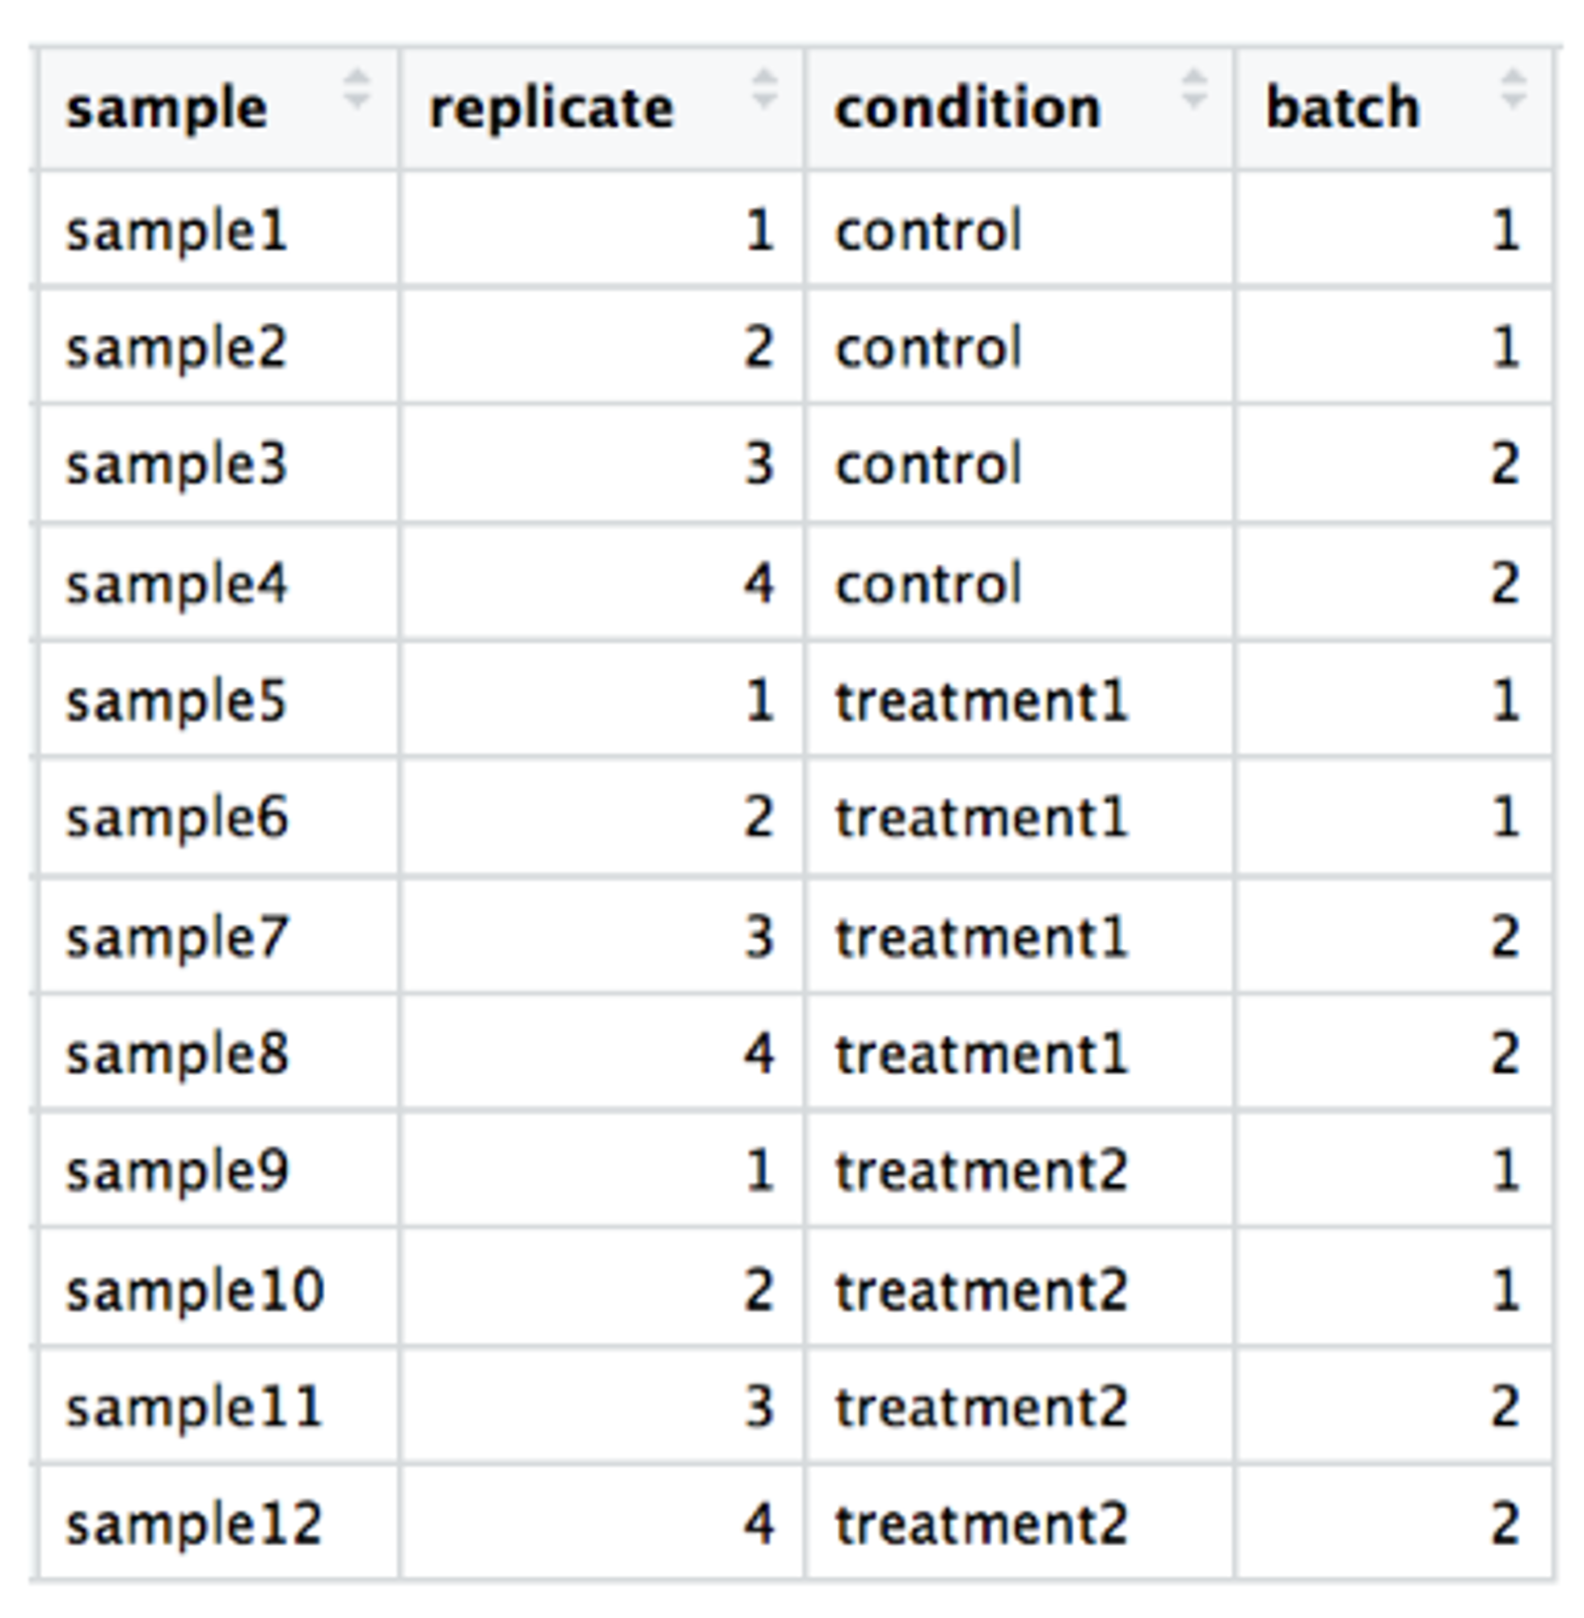Click replicate value 4 for sample12
Screen dimensions: 1584x1618
click(758, 1524)
